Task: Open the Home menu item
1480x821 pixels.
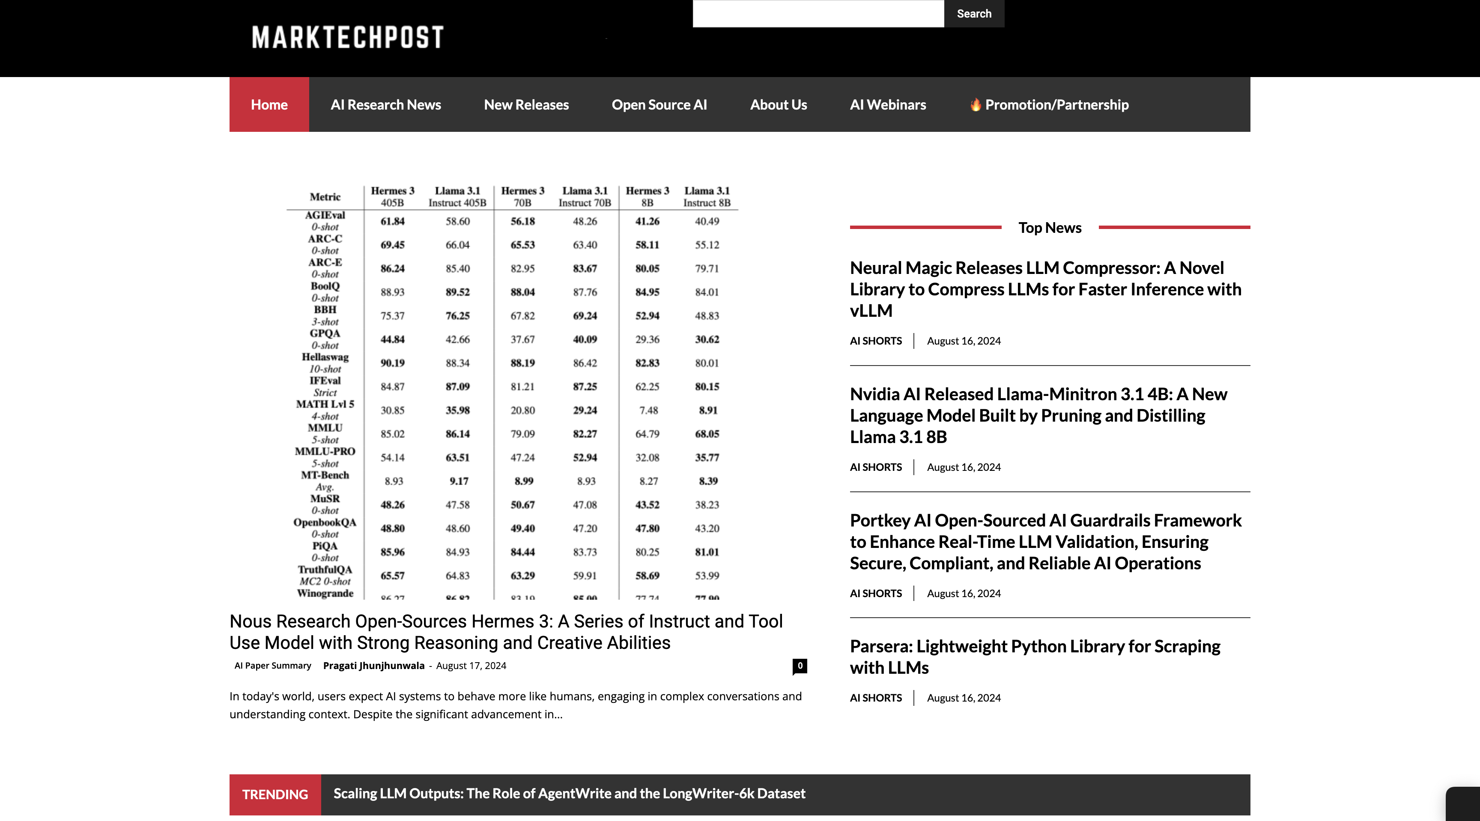Action: click(x=269, y=104)
